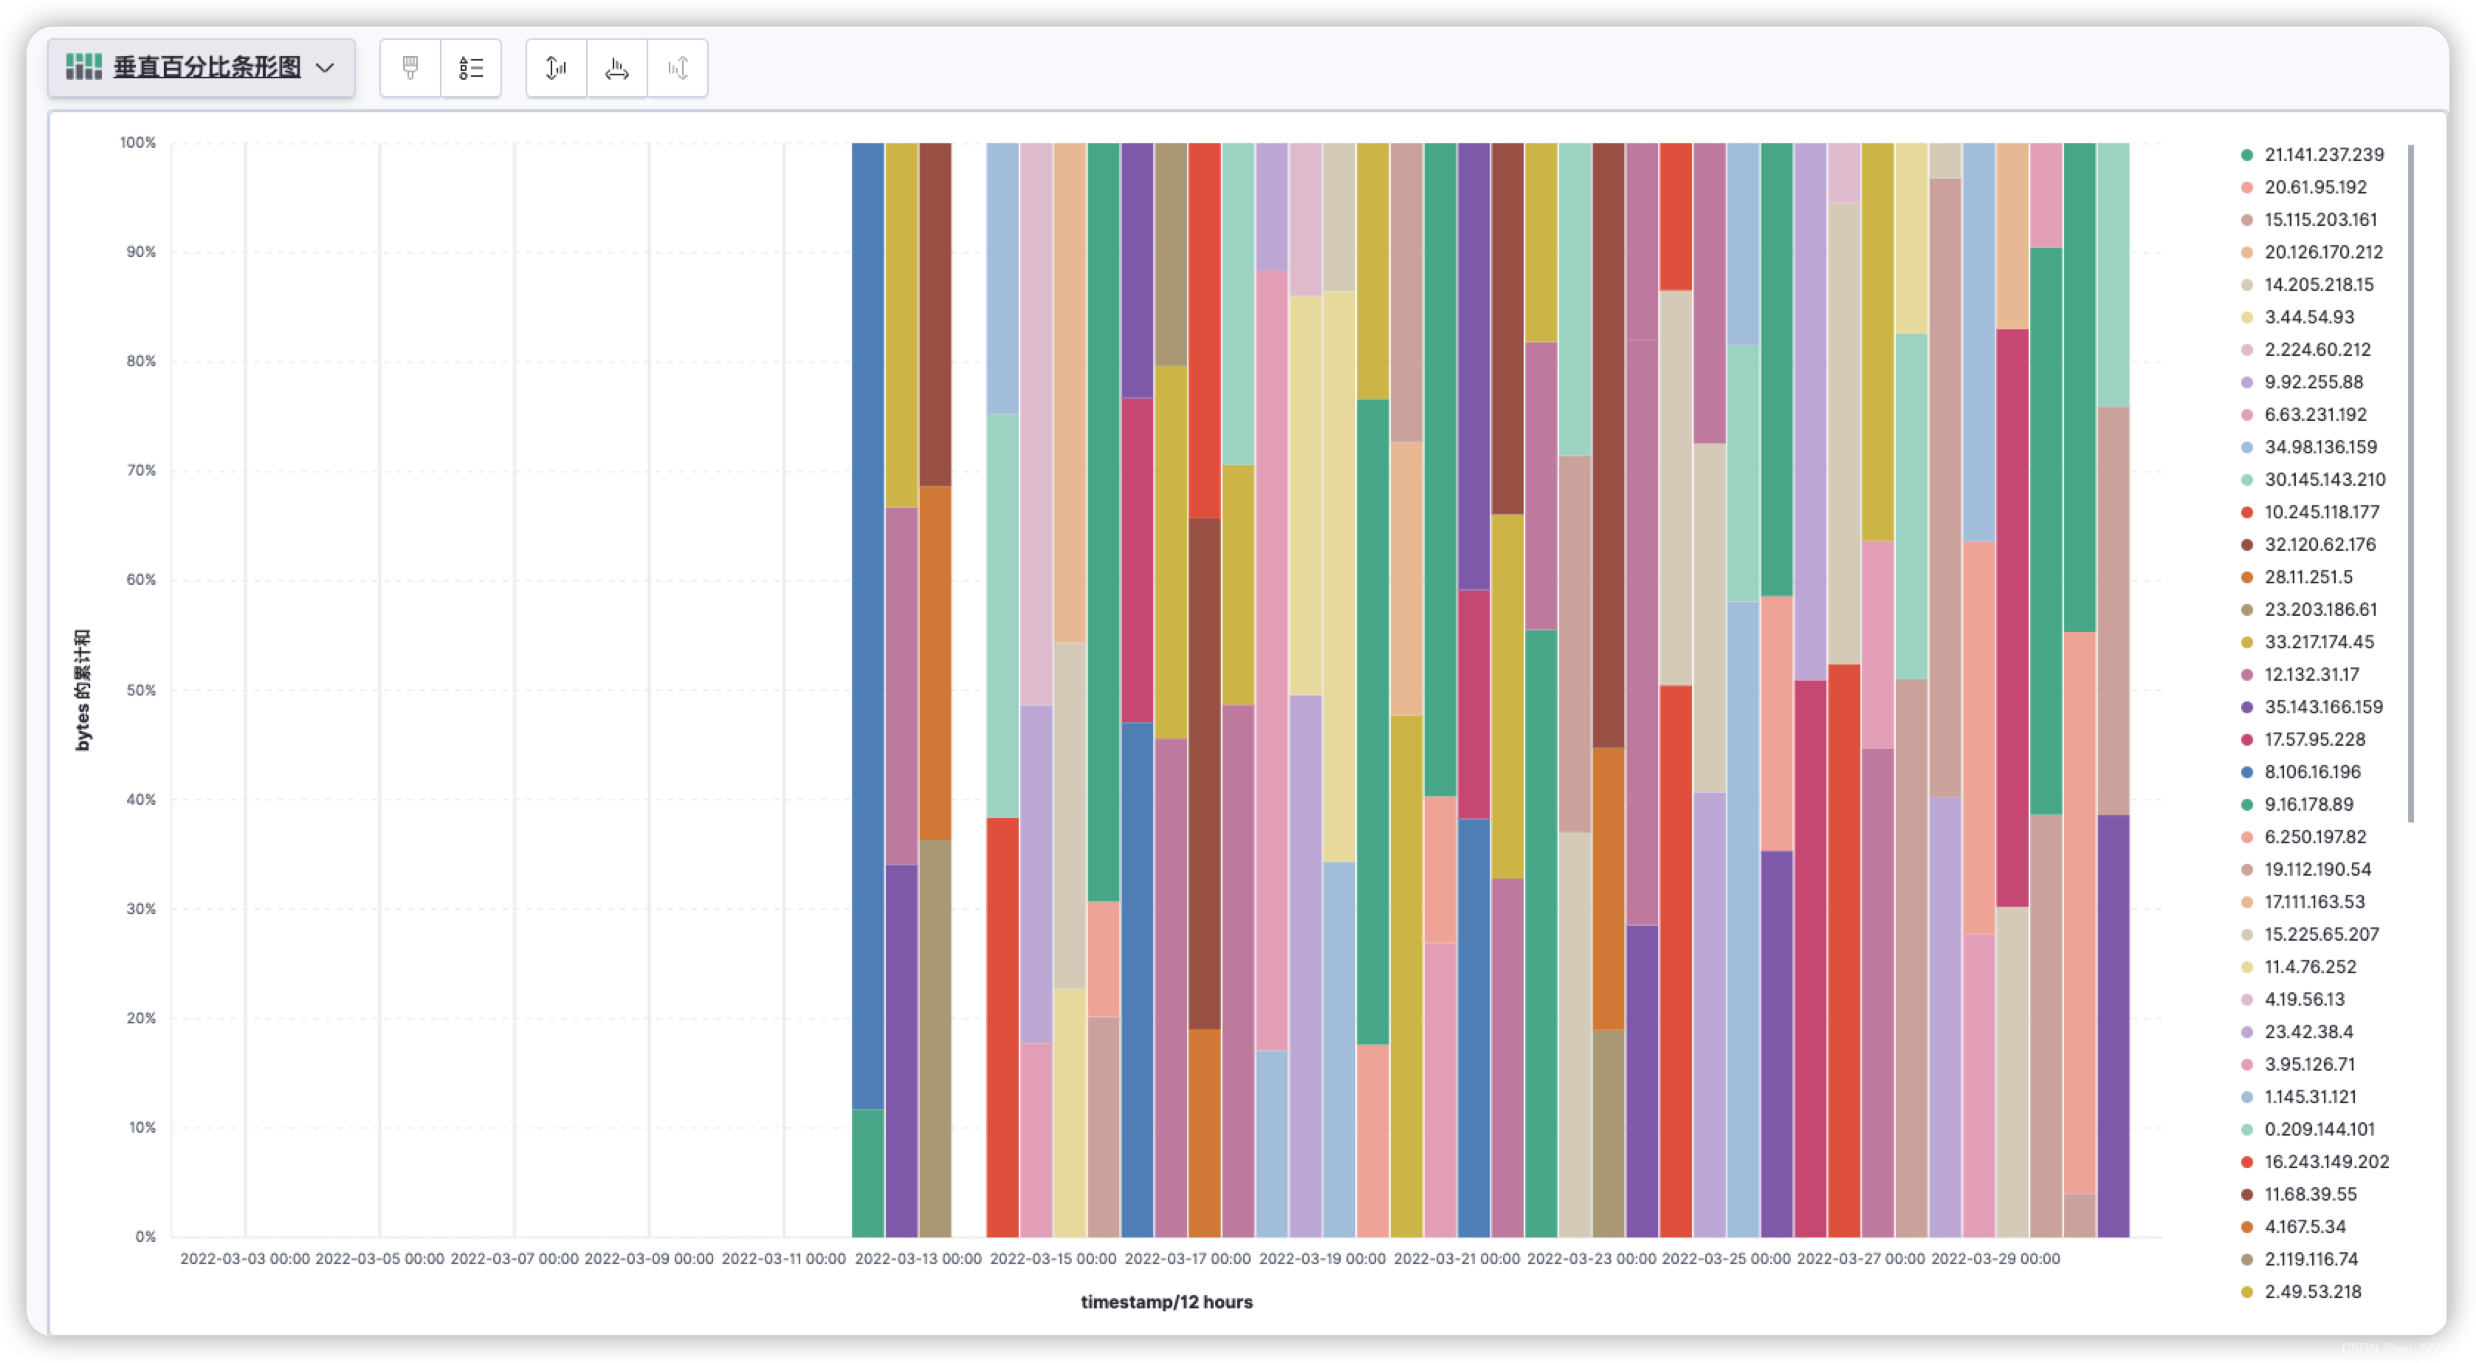Screen dimensions: 2476x1363
Task: Click legend label 35.143.166.159
Action: (2323, 707)
